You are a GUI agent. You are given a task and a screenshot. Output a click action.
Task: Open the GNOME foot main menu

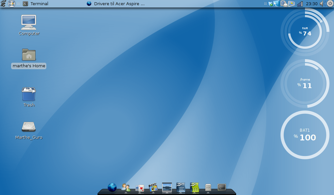coord(3,4)
